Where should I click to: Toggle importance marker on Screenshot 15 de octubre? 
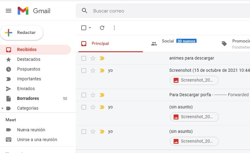102,70
